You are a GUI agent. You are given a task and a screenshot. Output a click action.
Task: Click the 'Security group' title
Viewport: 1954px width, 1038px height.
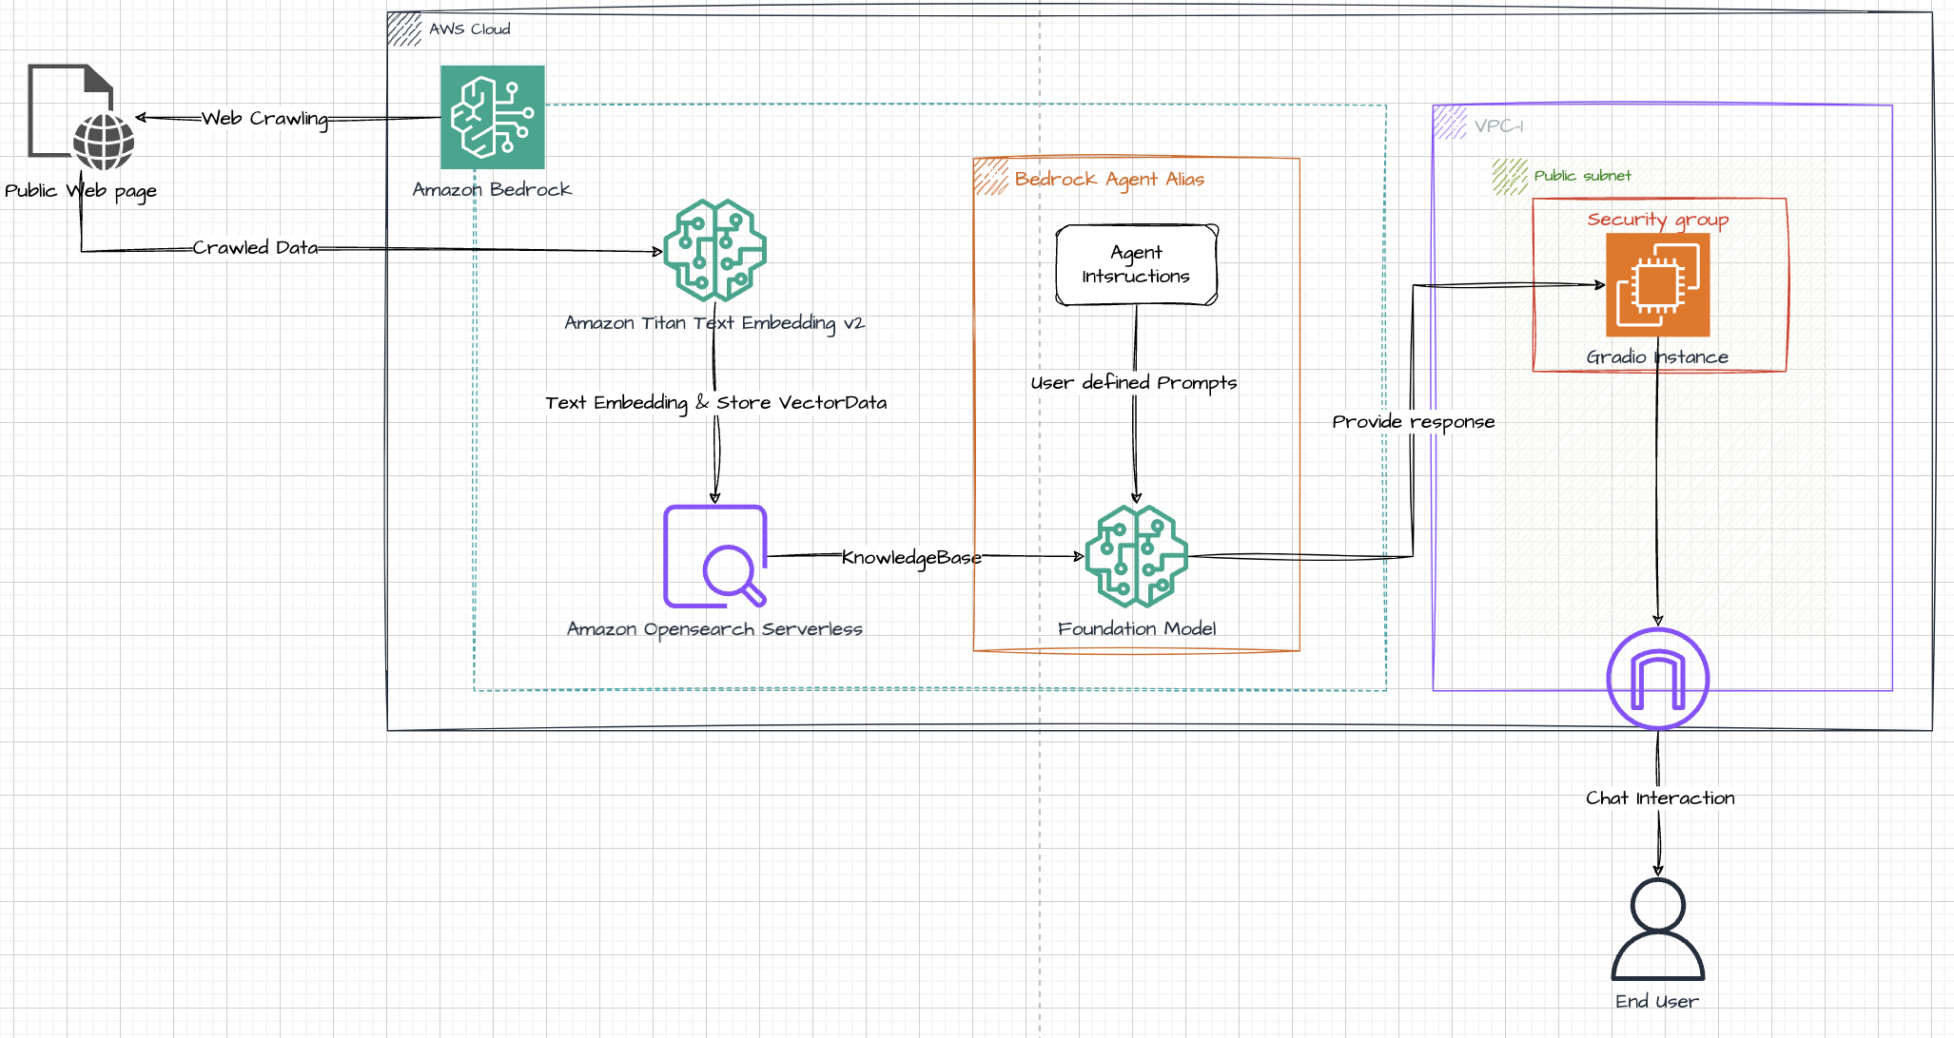click(x=1658, y=220)
